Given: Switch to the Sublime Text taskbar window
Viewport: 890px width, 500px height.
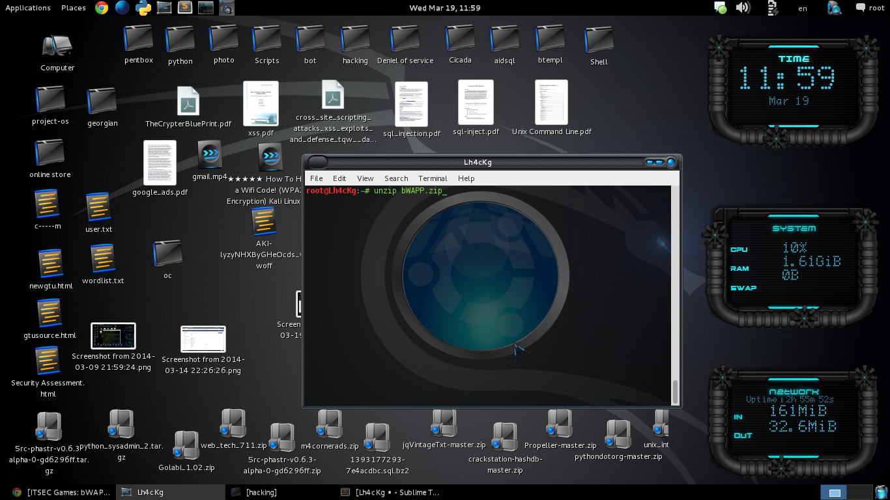Looking at the screenshot, I should (x=391, y=492).
